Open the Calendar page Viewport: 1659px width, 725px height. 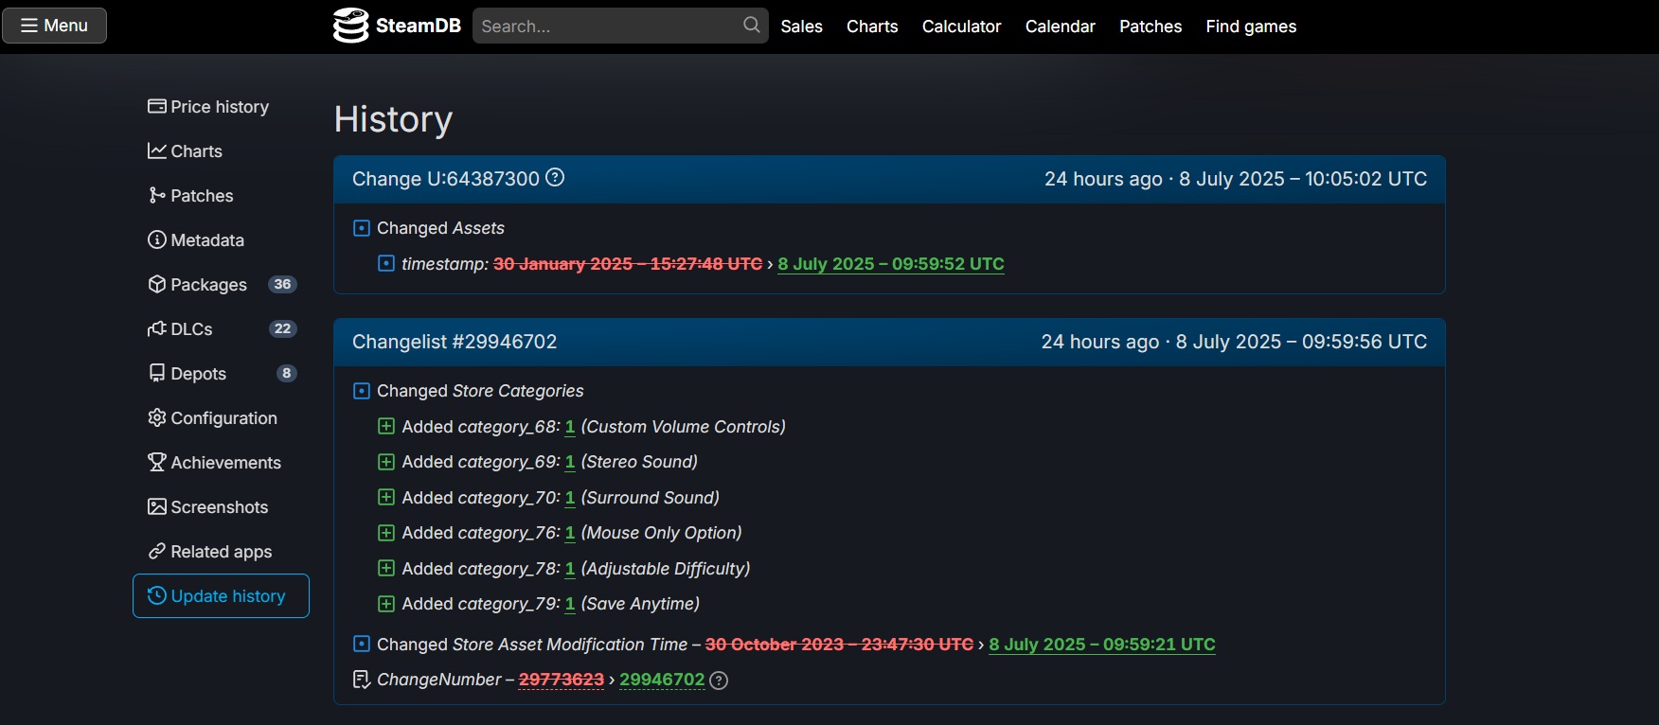[x=1060, y=27]
